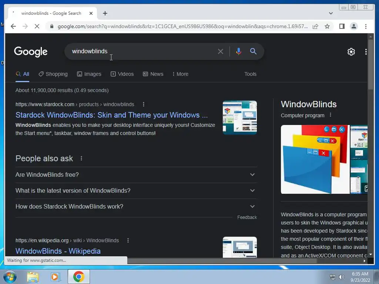Open search Tools
Image resolution: width=379 pixels, height=284 pixels.
pos(250,74)
